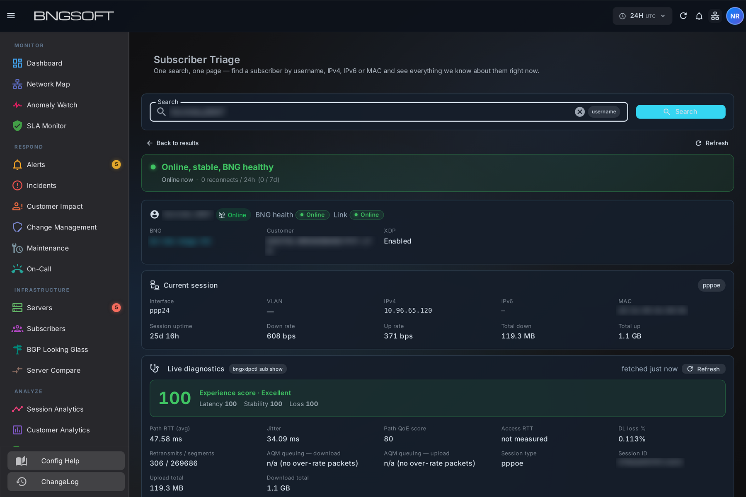This screenshot has width=746, height=497.
Task: Click the Link Online badge
Action: (367, 215)
